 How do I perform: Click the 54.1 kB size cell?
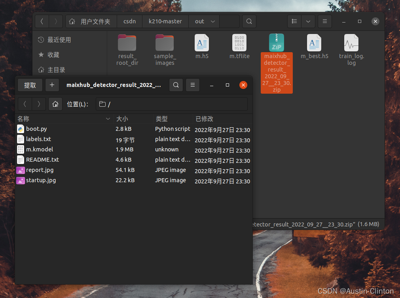125,170
